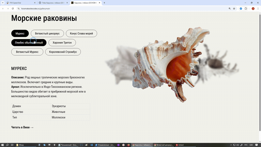Click the Домен table cell
261x147 pixels.
coord(31,106)
